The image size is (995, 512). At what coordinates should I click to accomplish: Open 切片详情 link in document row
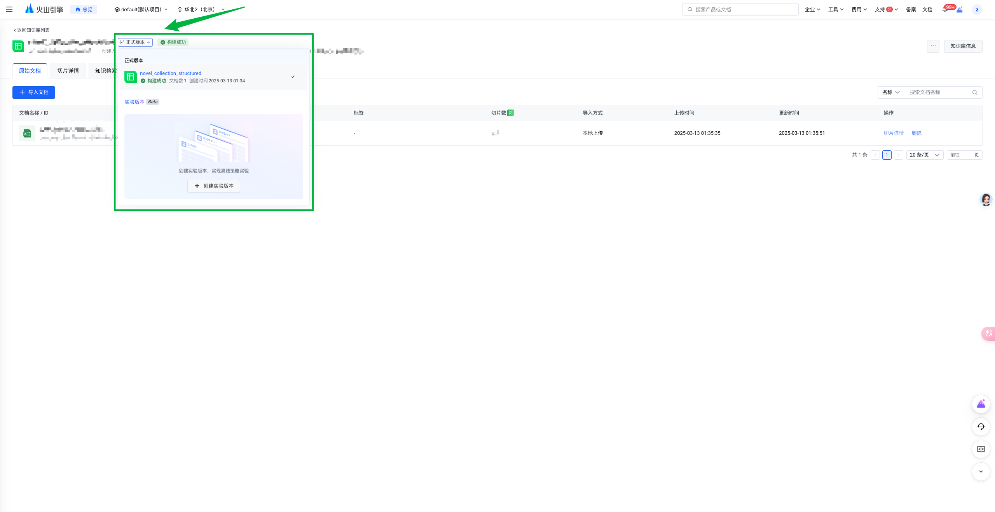[x=894, y=133]
